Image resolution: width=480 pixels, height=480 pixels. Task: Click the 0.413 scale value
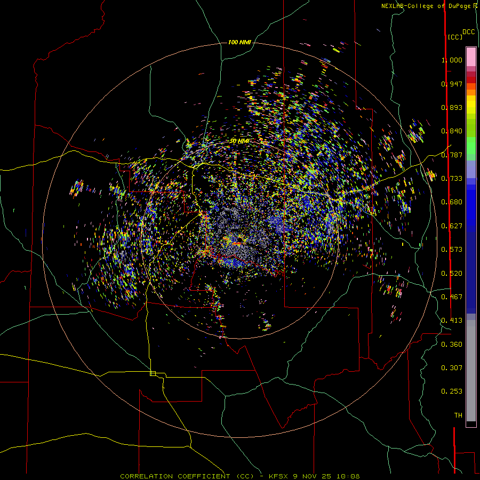[x=452, y=321]
